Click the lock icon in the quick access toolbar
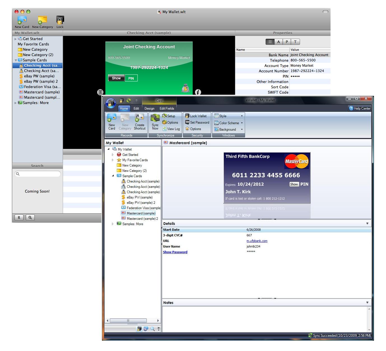Viewport: 386px width, 351px height. [x=121, y=100]
